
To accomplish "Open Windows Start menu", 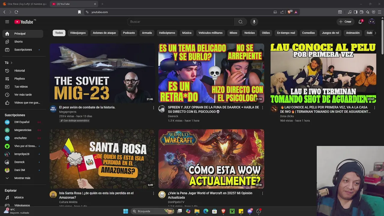I will 126,211.
